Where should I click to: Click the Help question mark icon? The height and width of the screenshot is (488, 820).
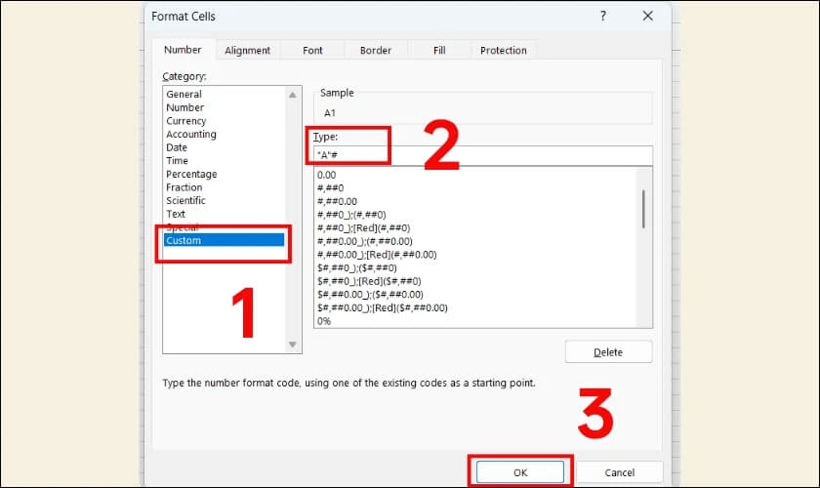tap(602, 17)
